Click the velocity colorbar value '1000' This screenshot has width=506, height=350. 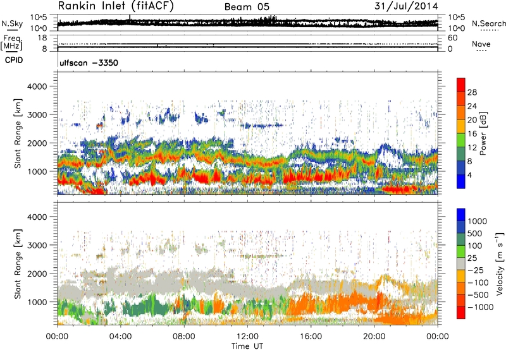tap(478, 221)
